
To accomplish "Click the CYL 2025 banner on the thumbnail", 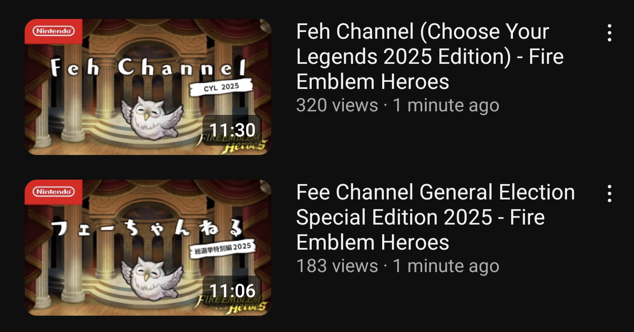I will (221, 87).
